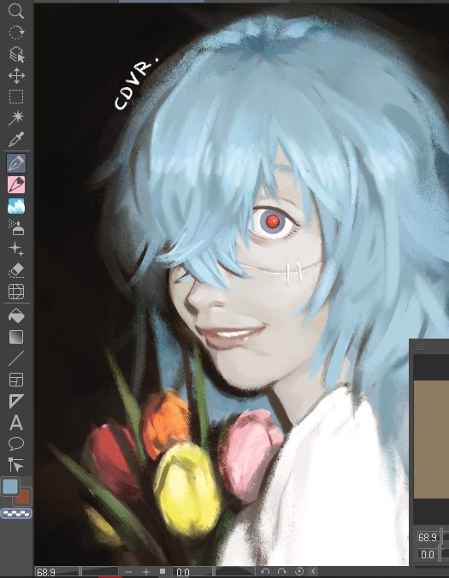Select the watercolor Brush tool
449x578 pixels.
tap(16, 206)
